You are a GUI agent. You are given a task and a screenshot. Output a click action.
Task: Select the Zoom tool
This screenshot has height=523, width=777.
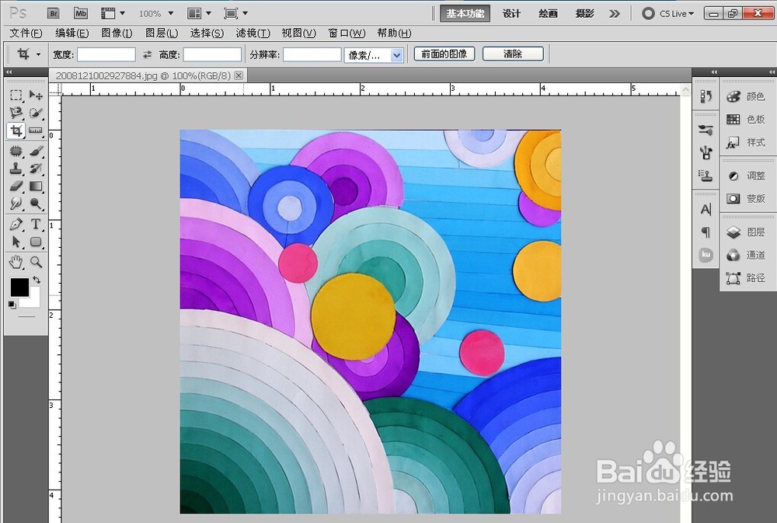(x=36, y=262)
